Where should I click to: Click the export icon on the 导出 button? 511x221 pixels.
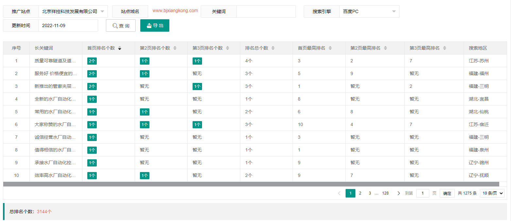[x=150, y=25]
